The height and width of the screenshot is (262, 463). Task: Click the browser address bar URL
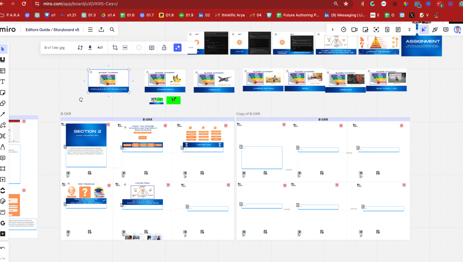point(80,4)
